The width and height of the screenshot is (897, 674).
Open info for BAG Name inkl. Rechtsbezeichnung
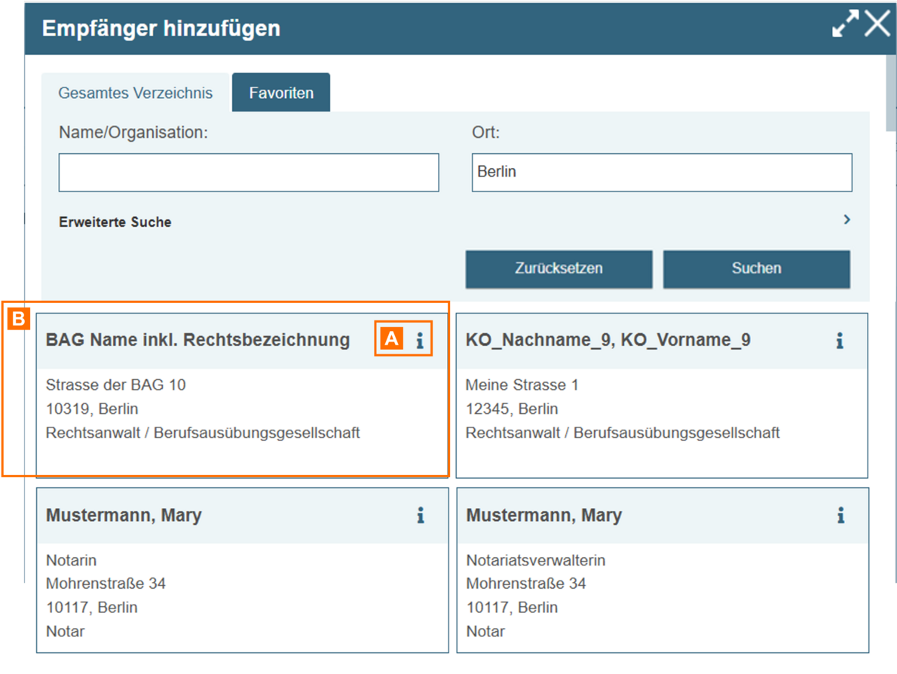click(420, 342)
